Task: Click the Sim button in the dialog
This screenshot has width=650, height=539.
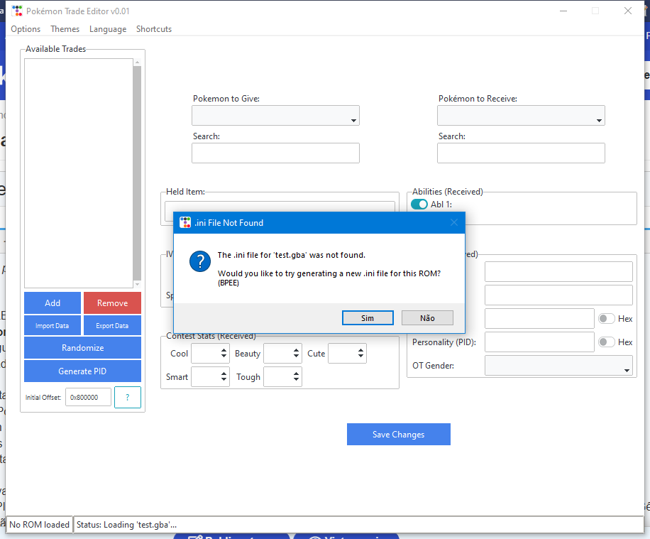Action: (x=367, y=318)
